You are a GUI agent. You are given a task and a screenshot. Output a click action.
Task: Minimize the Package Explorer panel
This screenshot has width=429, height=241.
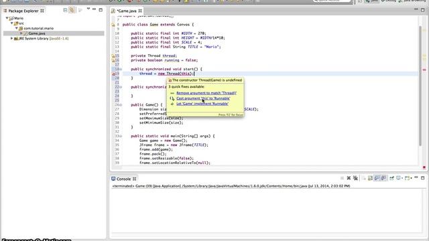click(94, 9)
